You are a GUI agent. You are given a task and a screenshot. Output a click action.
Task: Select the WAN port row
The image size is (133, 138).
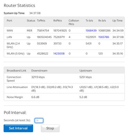point(64,30)
